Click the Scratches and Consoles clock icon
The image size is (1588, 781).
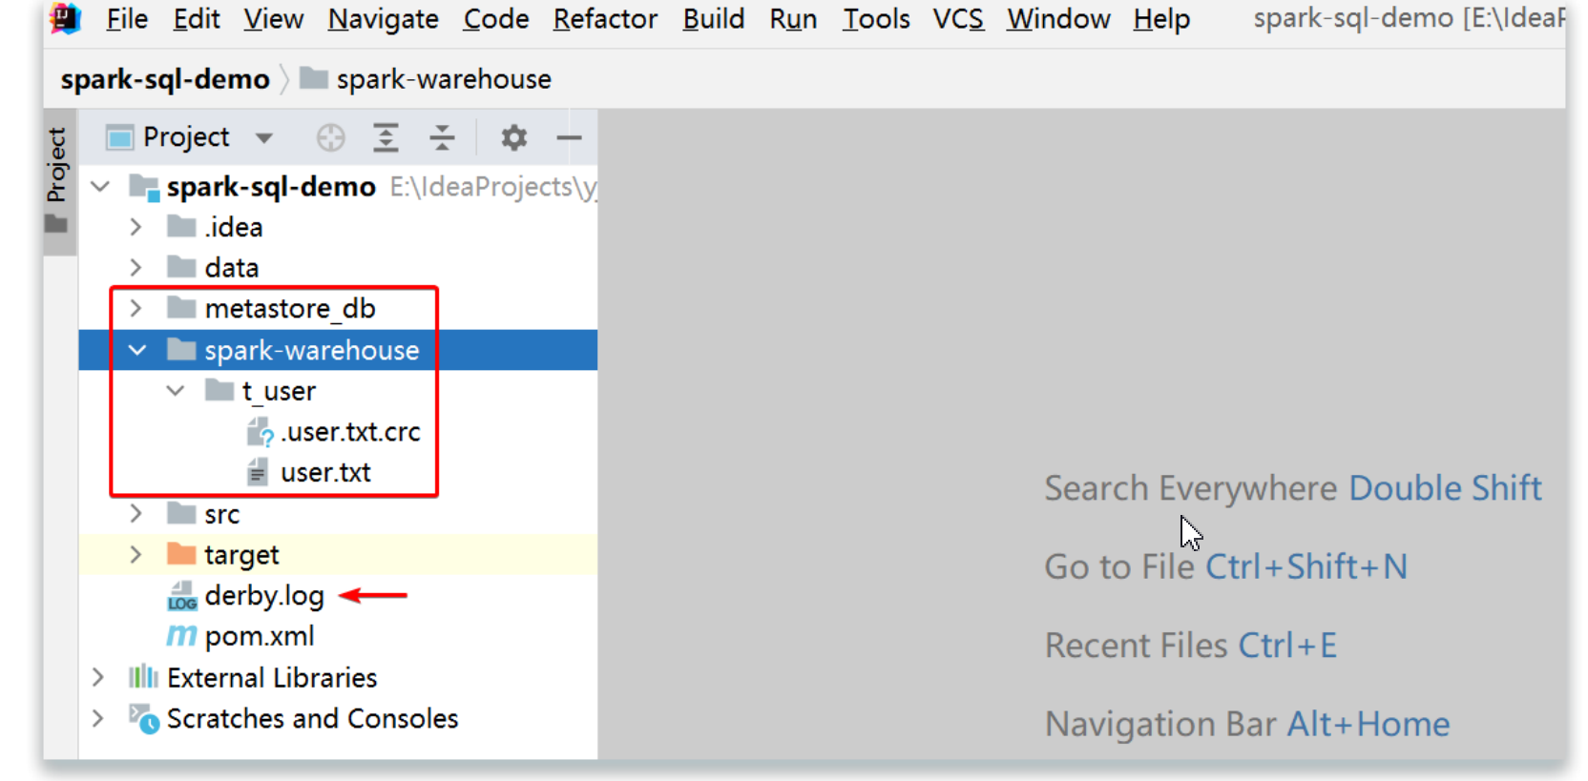coord(144,719)
